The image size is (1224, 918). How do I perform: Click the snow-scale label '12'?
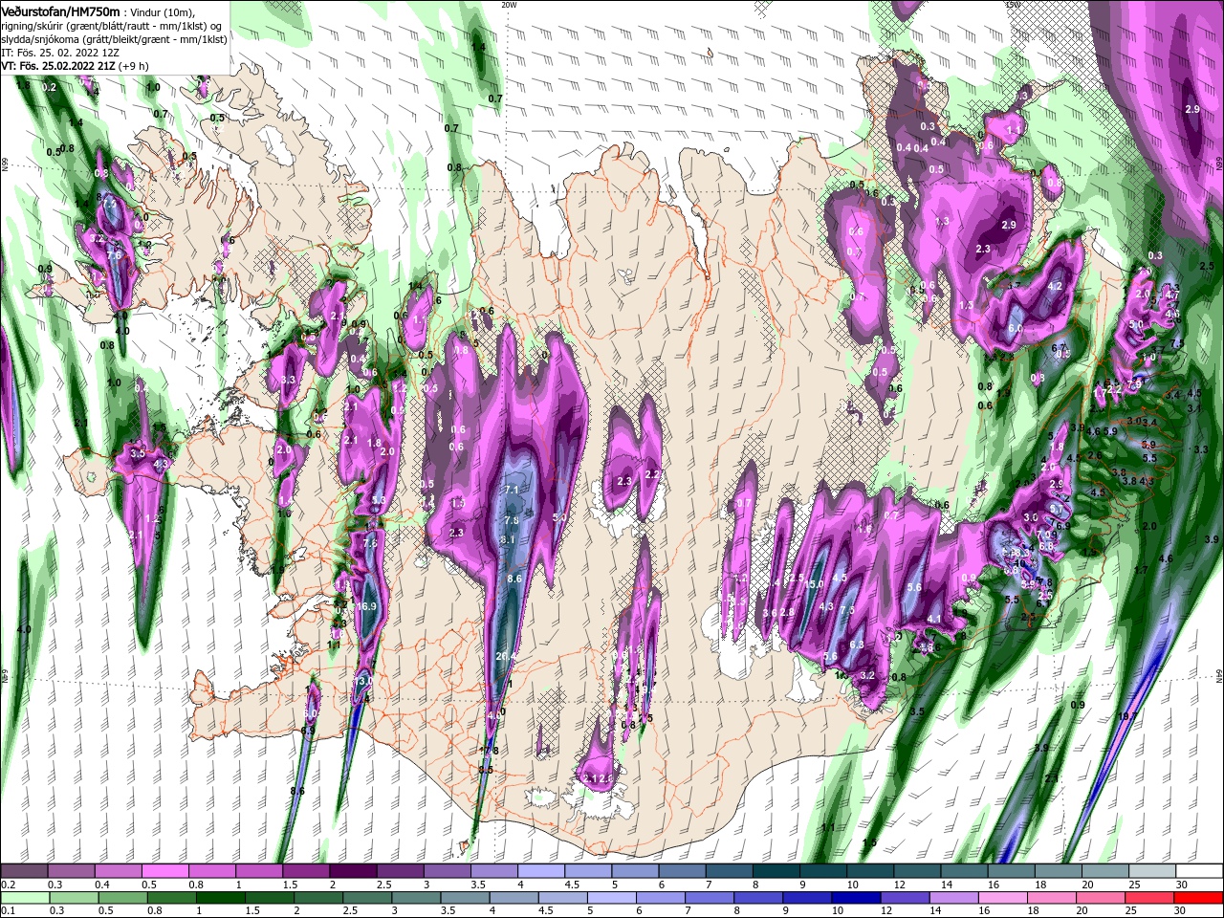coord(899,885)
